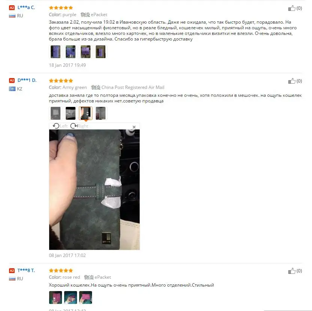
Task: Click the reviewer name L***a C.
Action: (x=26, y=8)
